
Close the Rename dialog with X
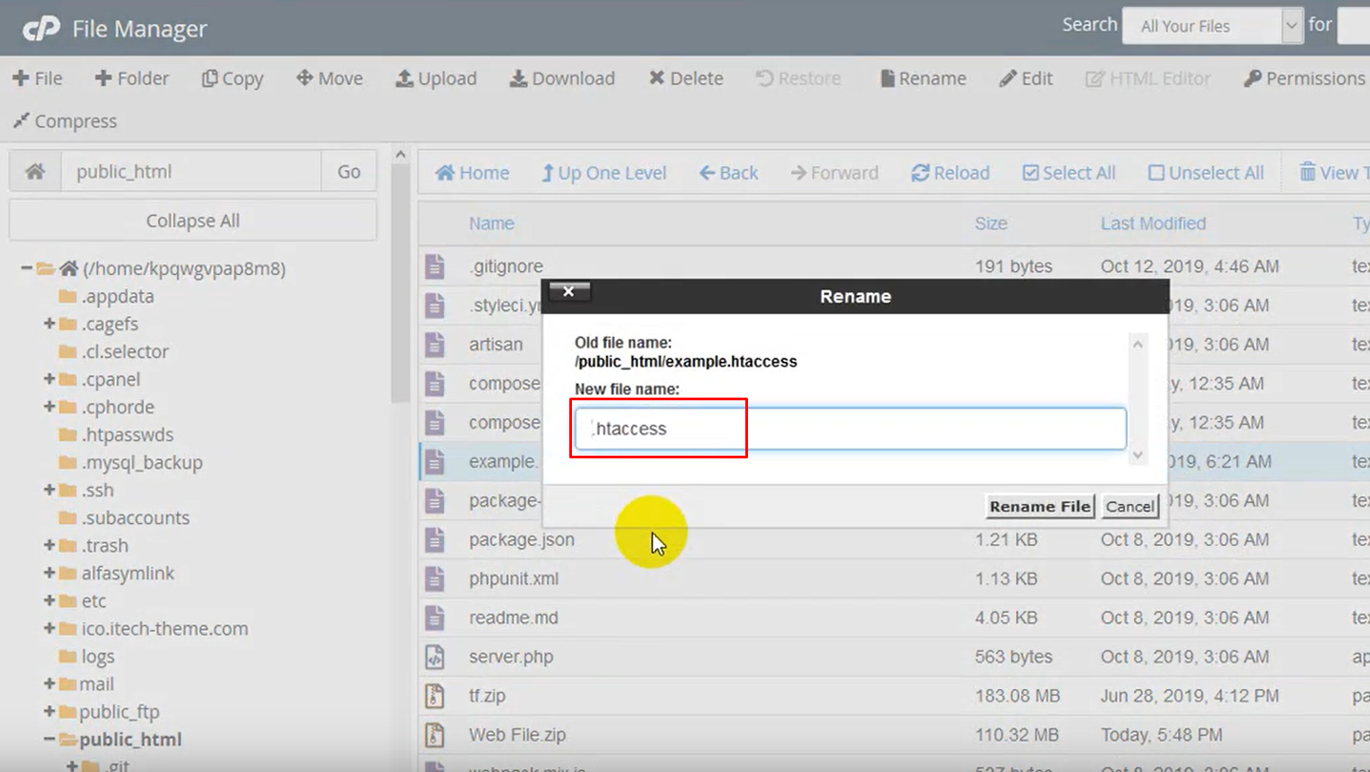pyautogui.click(x=568, y=291)
